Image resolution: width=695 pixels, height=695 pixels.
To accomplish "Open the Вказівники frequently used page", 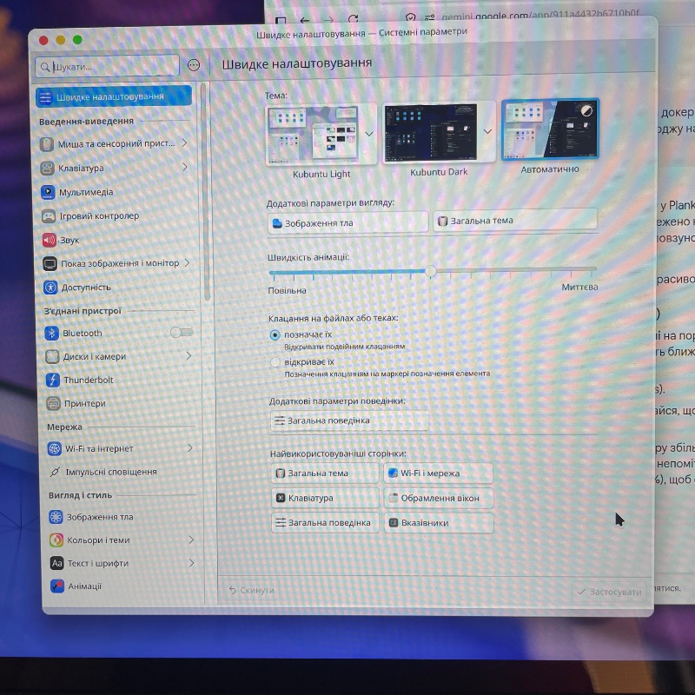I will (440, 523).
